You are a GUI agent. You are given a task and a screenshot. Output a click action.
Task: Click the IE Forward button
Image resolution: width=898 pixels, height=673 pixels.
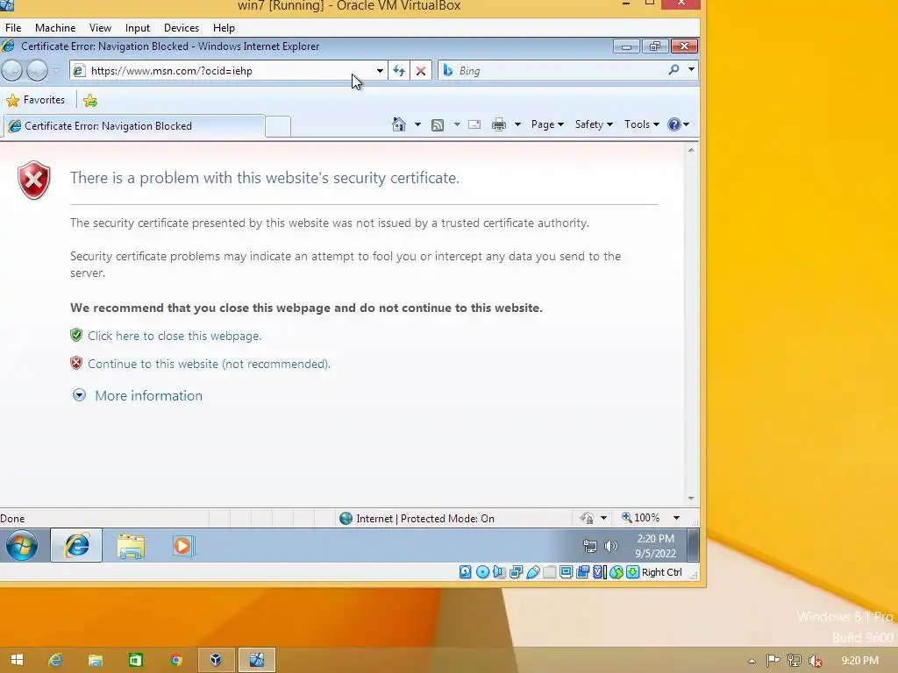[x=37, y=70]
